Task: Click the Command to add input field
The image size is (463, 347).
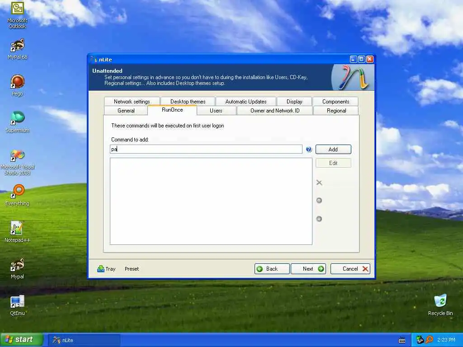Action: point(206,149)
